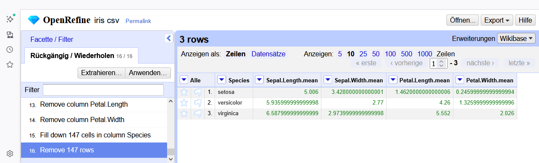Click the Anwenden... button
Viewport: 539px width, 163px height.
[x=148, y=73]
